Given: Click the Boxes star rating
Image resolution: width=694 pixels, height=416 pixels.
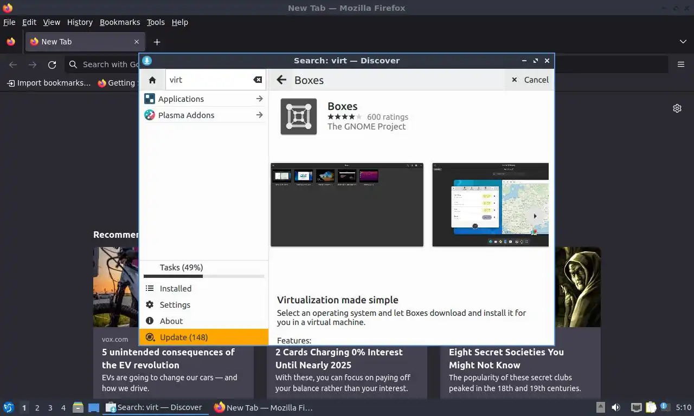Looking at the screenshot, I should (344, 116).
